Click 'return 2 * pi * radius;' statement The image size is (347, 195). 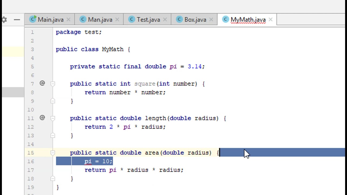125,127
